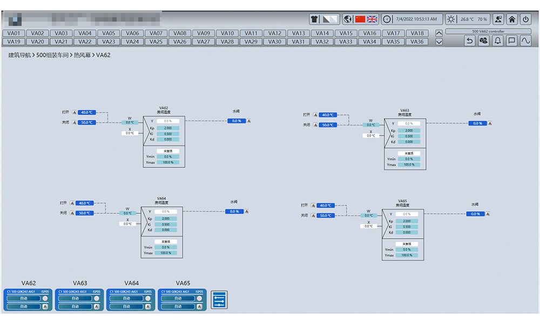Go to the home screen icon
The height and width of the screenshot is (324, 540).
pyautogui.click(x=512, y=19)
